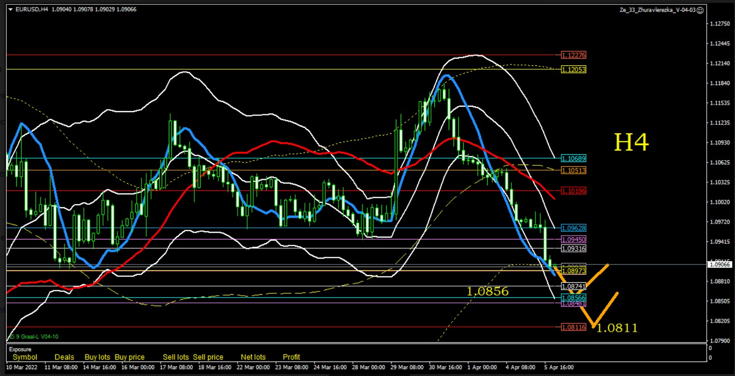735x376 pixels.
Task: Select the 1.12053 yellow level label
Action: coord(574,70)
